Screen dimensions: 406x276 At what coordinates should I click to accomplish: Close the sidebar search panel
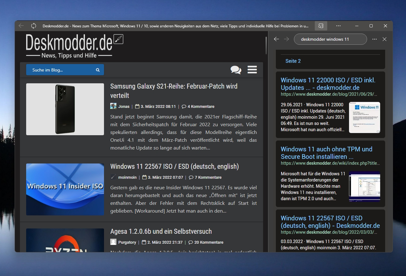click(x=385, y=39)
